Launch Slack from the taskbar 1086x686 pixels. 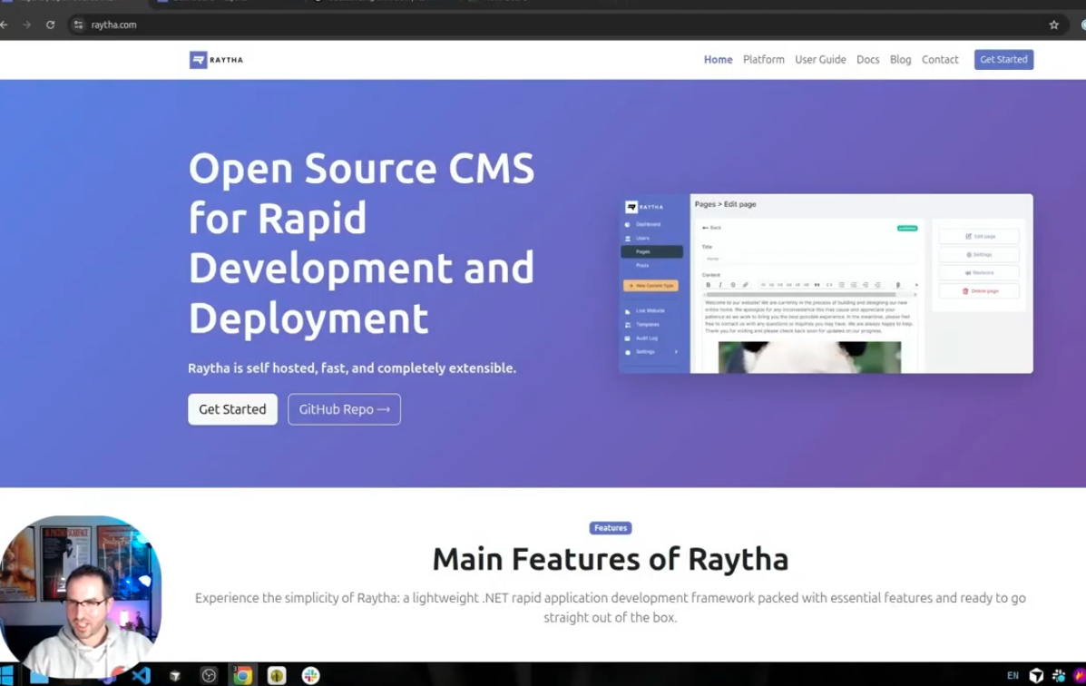pos(310,675)
